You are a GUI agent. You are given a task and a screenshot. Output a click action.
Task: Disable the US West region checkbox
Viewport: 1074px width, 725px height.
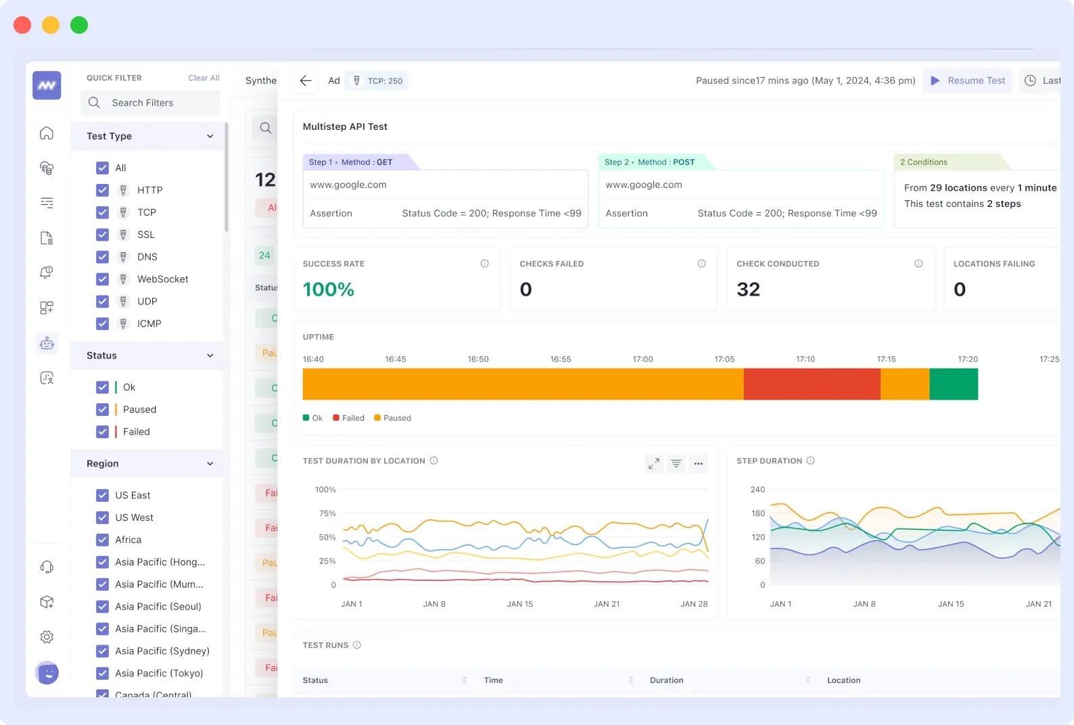click(103, 517)
